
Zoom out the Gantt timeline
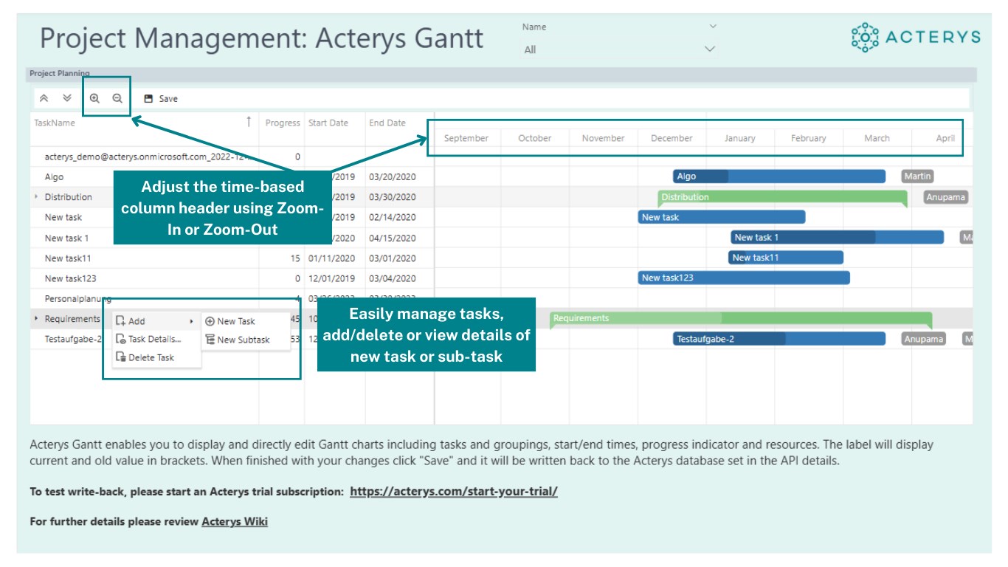pos(117,98)
